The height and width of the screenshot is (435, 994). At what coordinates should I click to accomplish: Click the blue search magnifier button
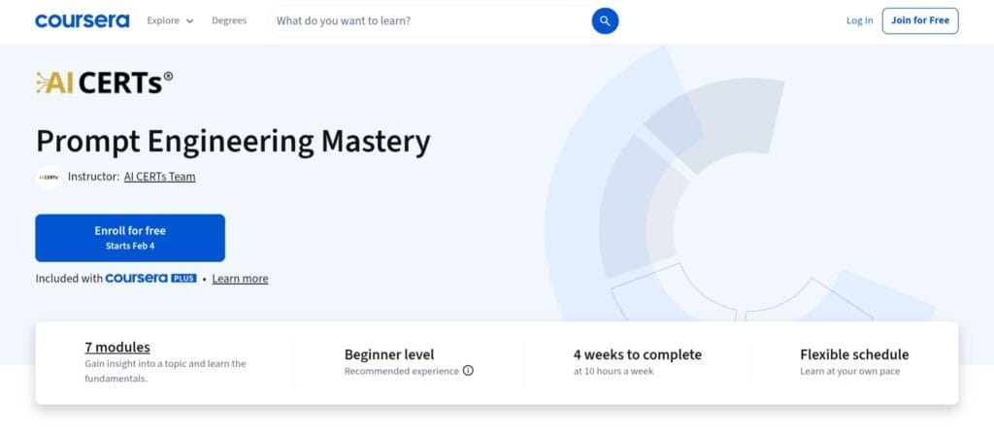coord(605,21)
